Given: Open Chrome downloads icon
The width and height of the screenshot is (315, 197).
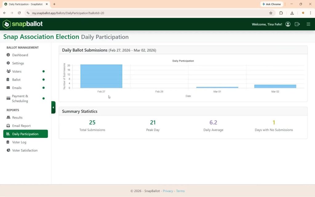Looking at the screenshot, I should [x=292, y=13].
